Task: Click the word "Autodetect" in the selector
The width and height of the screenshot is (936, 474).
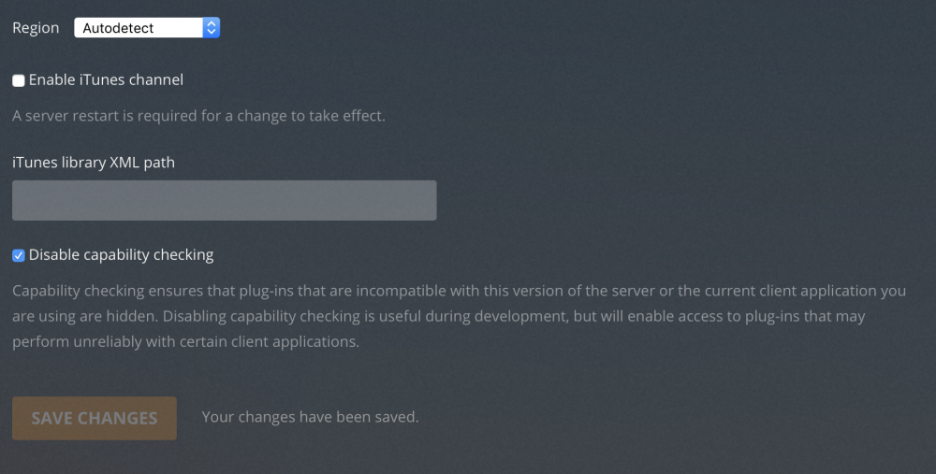Action: (x=118, y=28)
